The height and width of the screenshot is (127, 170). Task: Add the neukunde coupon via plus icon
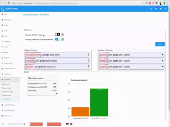point(88,66)
